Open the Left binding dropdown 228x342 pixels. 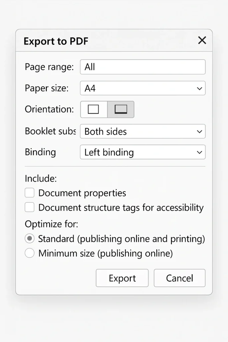click(x=143, y=152)
